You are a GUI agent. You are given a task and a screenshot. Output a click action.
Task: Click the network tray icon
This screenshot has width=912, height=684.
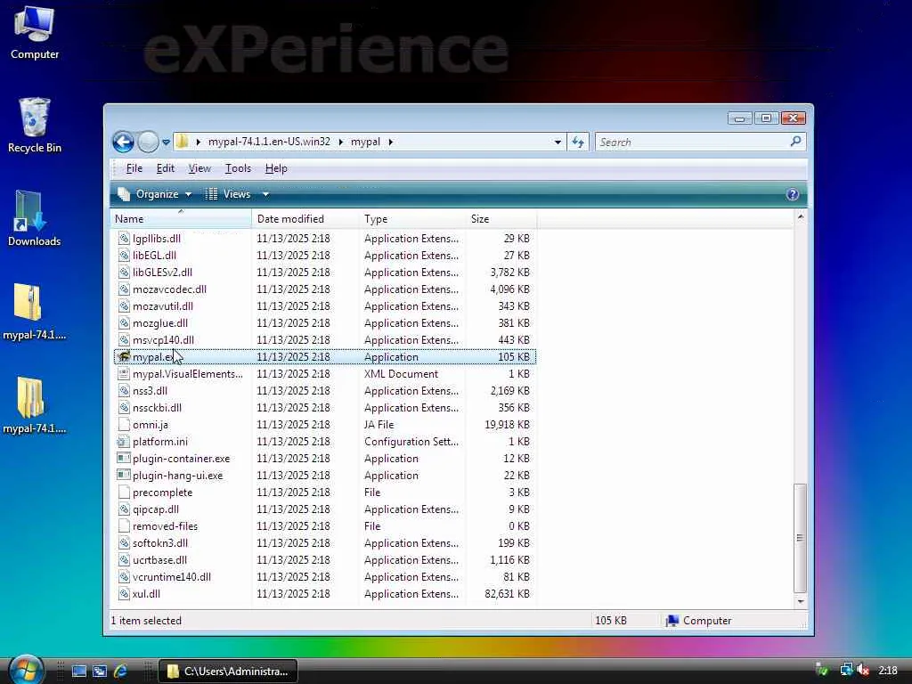pos(846,671)
